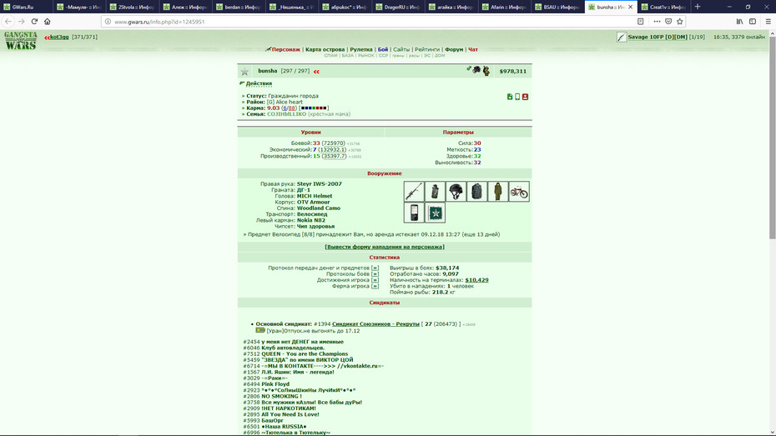Open the Сайты menu item
The image size is (776, 436).
pos(401,49)
